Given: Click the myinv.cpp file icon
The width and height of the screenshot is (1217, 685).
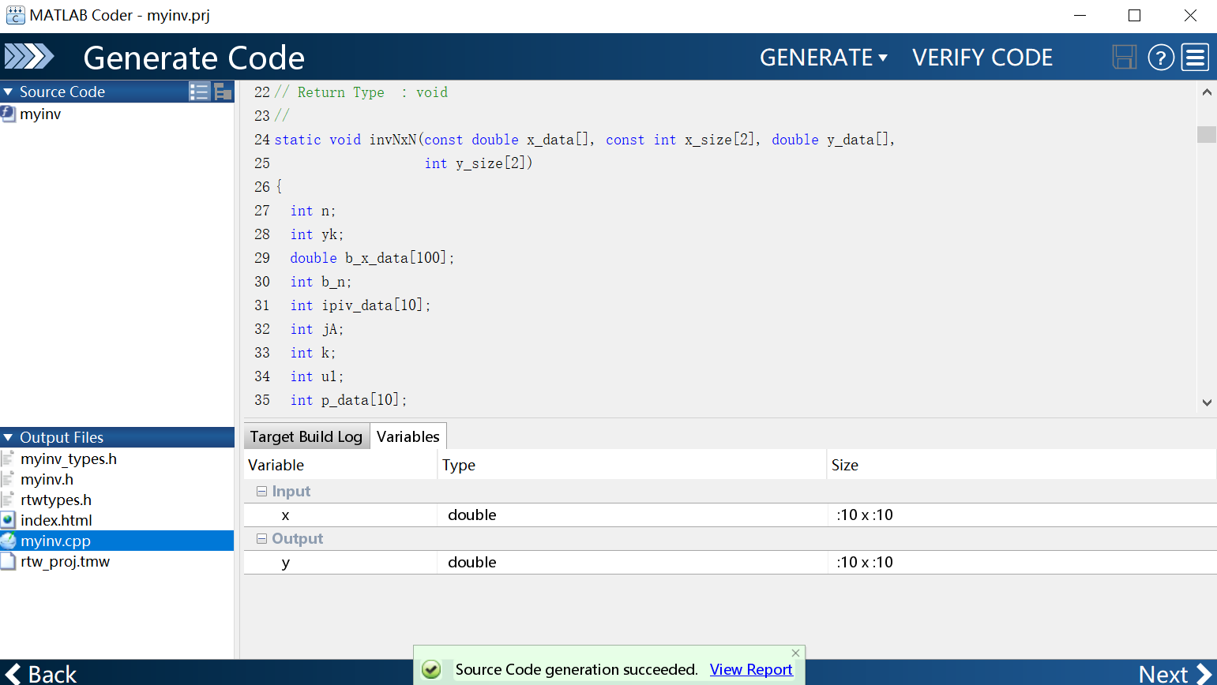Looking at the screenshot, I should (8, 541).
